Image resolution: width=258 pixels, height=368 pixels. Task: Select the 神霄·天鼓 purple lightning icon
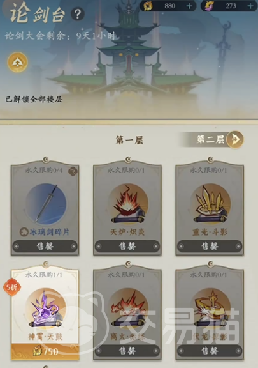46,308
